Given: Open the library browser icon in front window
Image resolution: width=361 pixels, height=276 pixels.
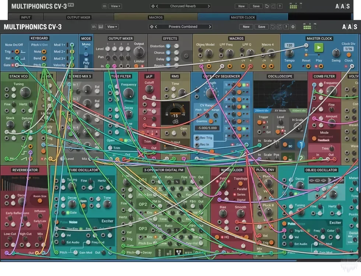Looking at the screenshot, I should [94, 27].
